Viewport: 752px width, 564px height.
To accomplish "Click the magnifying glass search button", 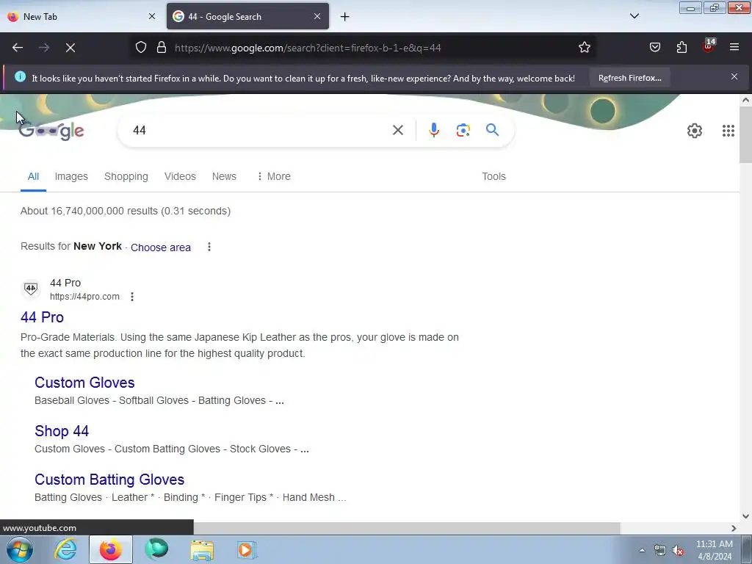I will click(x=492, y=129).
